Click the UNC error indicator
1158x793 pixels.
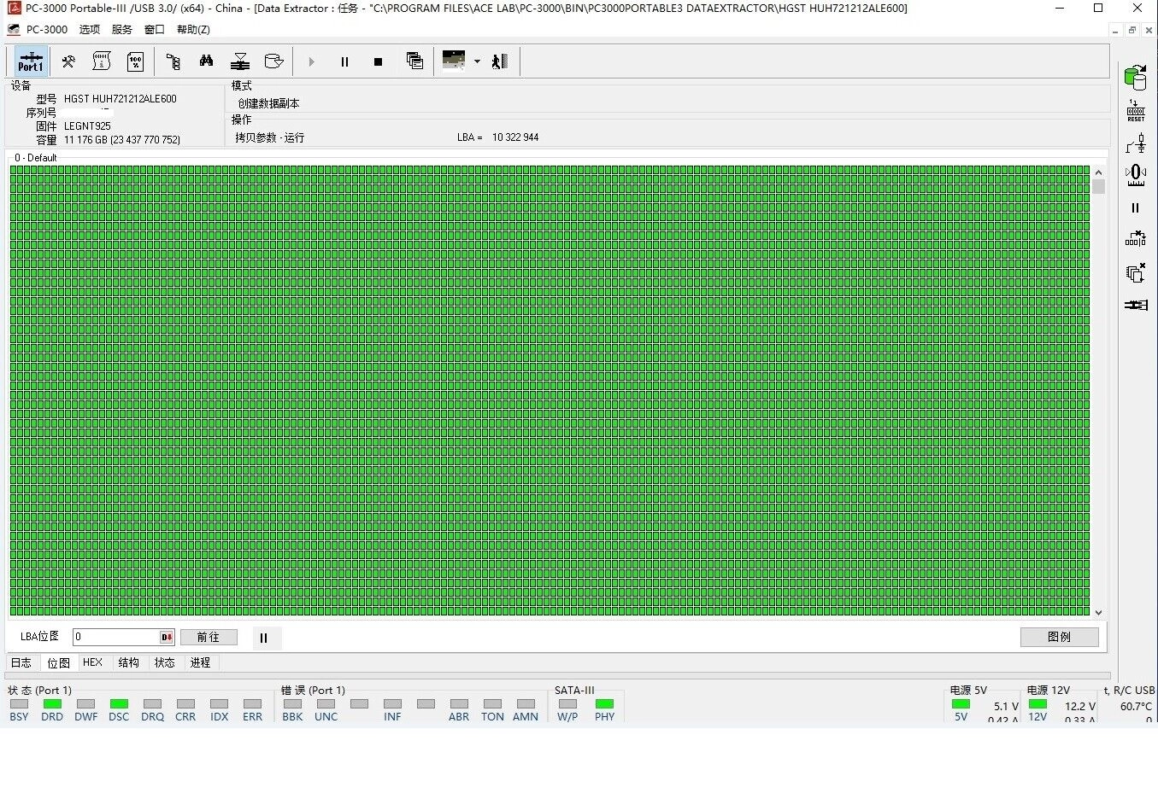point(326,703)
